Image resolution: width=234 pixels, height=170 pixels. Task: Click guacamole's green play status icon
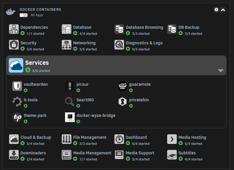(x=131, y=90)
